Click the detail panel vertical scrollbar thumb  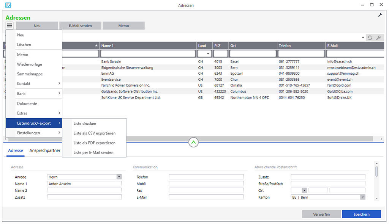[x=376, y=171]
